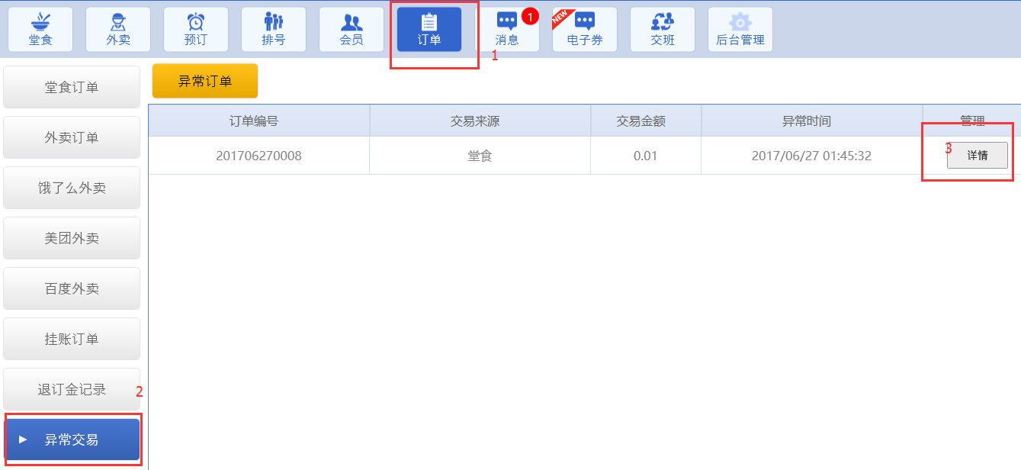
Task: Open the 后台管理 backend gear icon
Action: coord(740,30)
